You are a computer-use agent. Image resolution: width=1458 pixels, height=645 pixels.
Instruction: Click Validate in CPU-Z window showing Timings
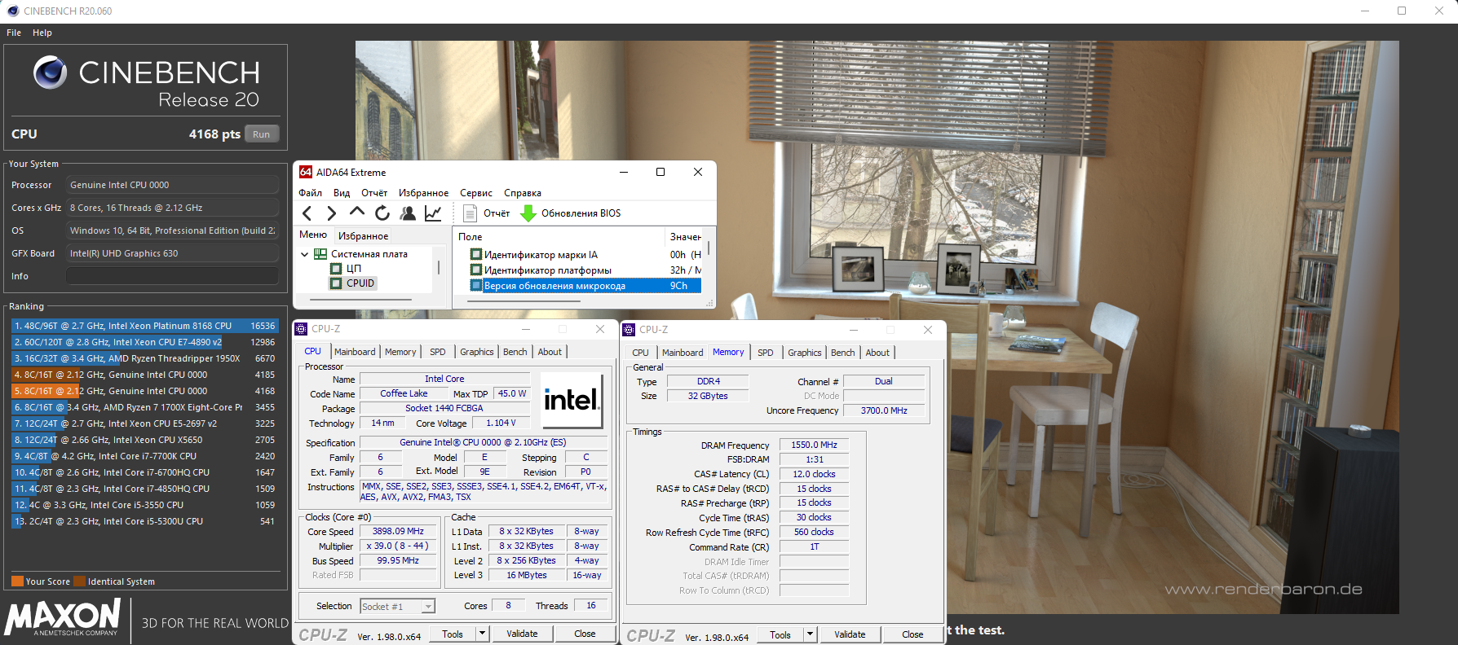tap(850, 634)
